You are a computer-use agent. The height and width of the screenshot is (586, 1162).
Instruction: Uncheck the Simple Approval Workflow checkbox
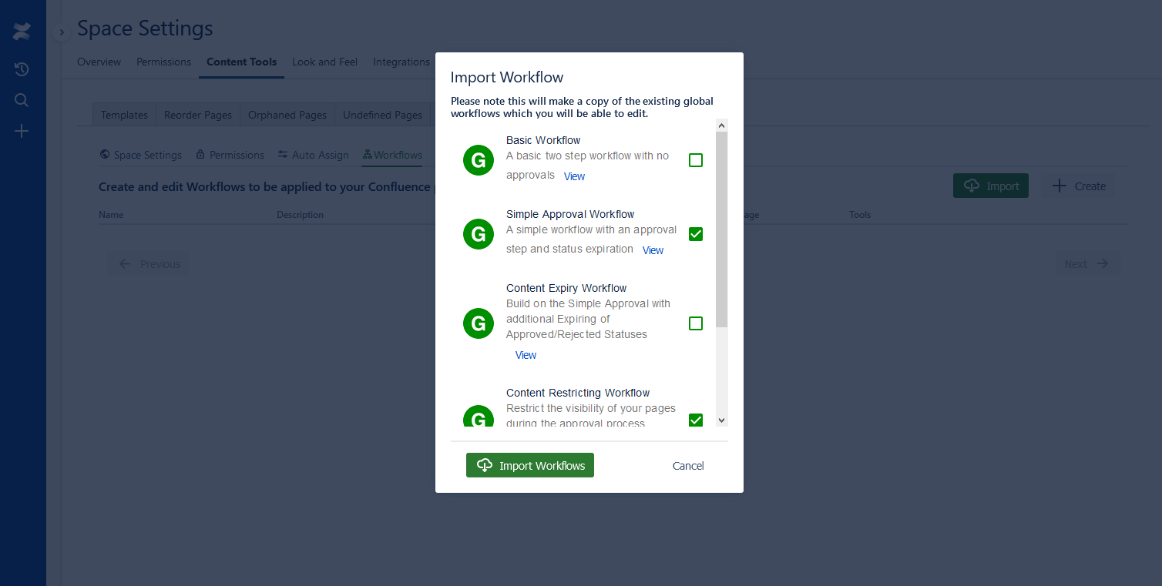click(695, 234)
